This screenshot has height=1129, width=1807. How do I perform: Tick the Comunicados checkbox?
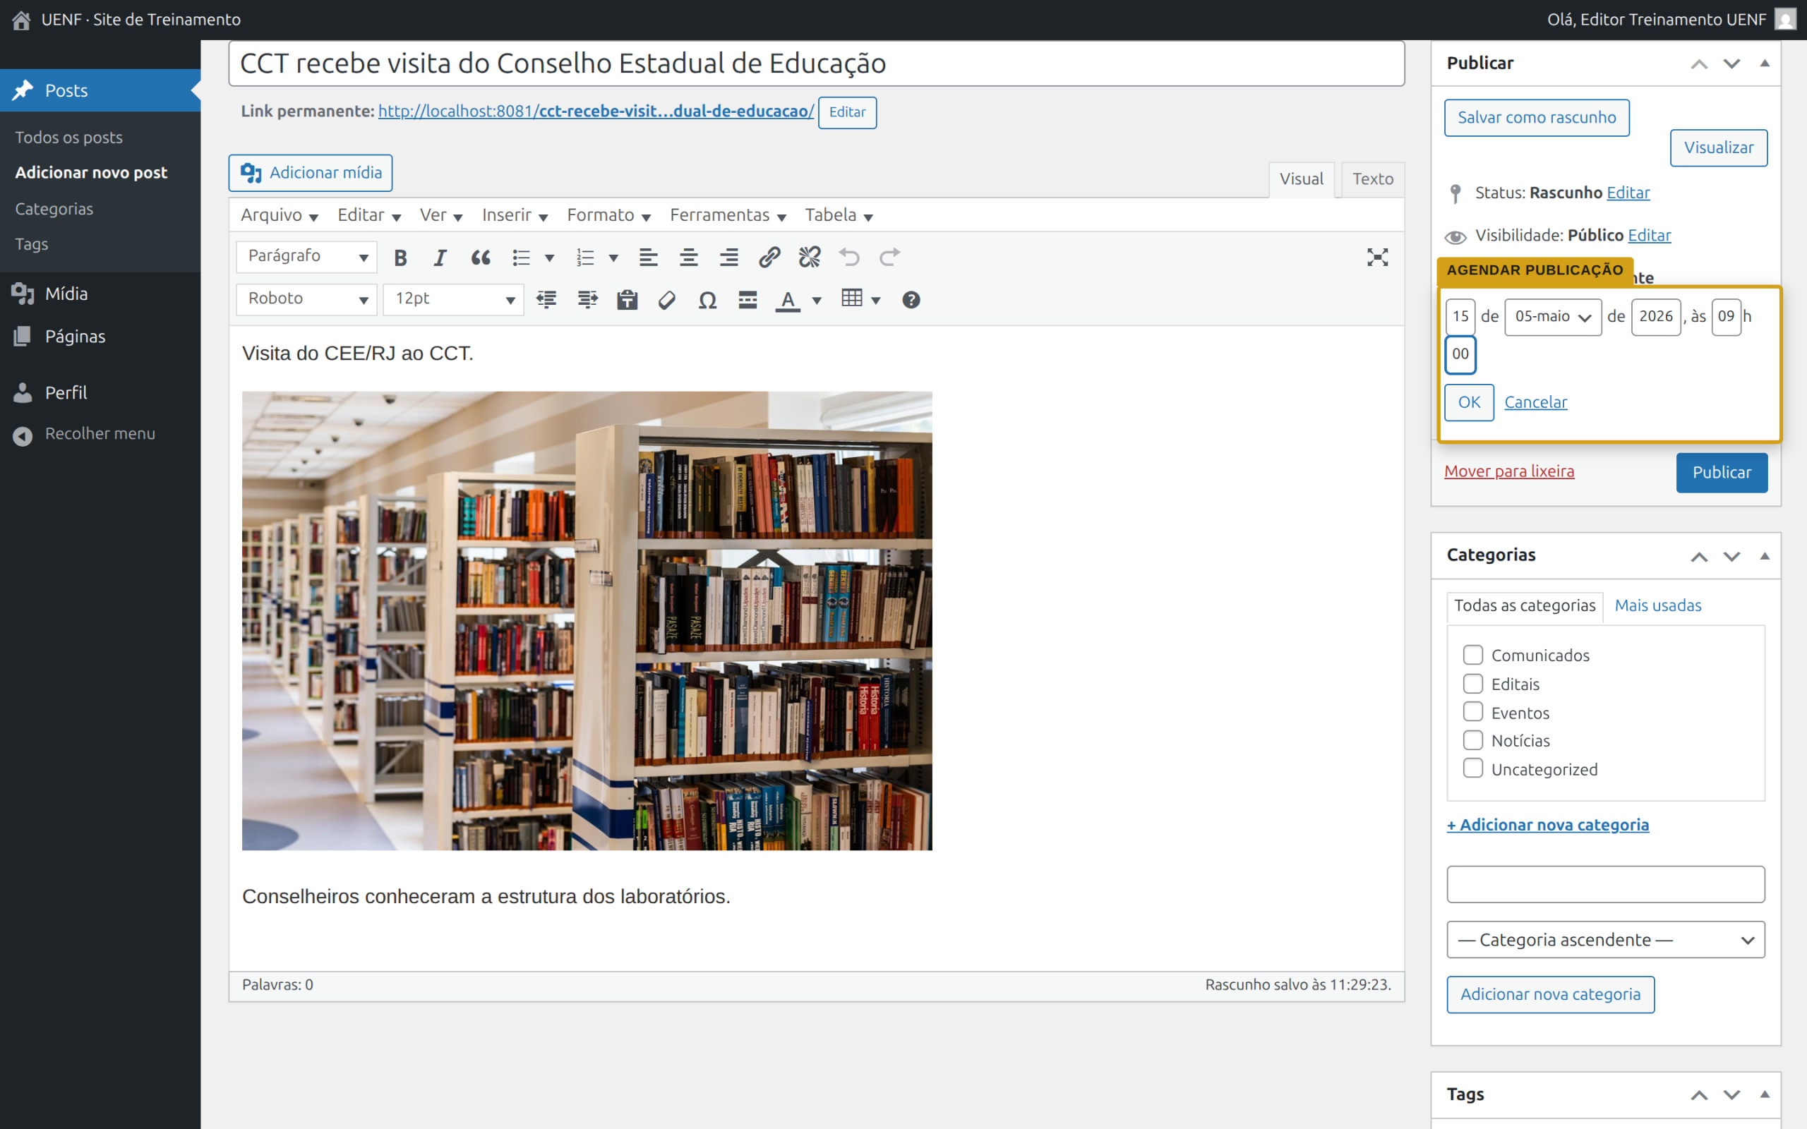(x=1472, y=655)
